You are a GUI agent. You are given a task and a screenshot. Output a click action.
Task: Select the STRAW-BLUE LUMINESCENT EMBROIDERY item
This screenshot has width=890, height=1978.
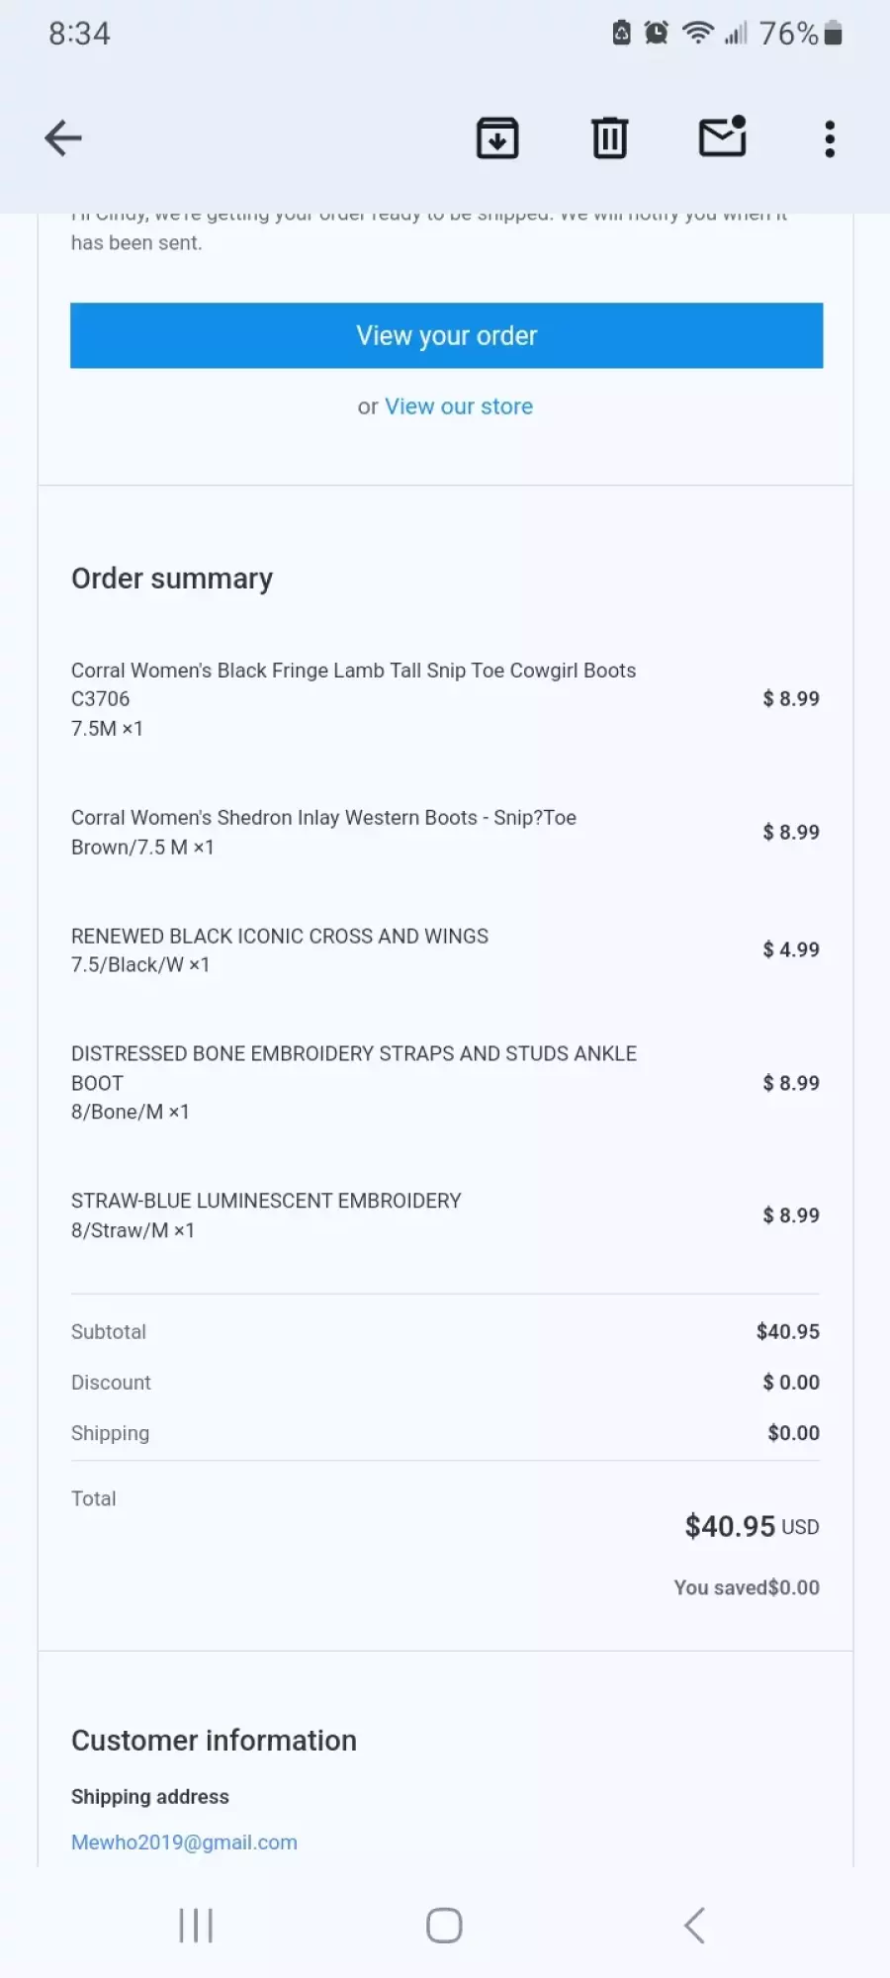tap(445, 1214)
